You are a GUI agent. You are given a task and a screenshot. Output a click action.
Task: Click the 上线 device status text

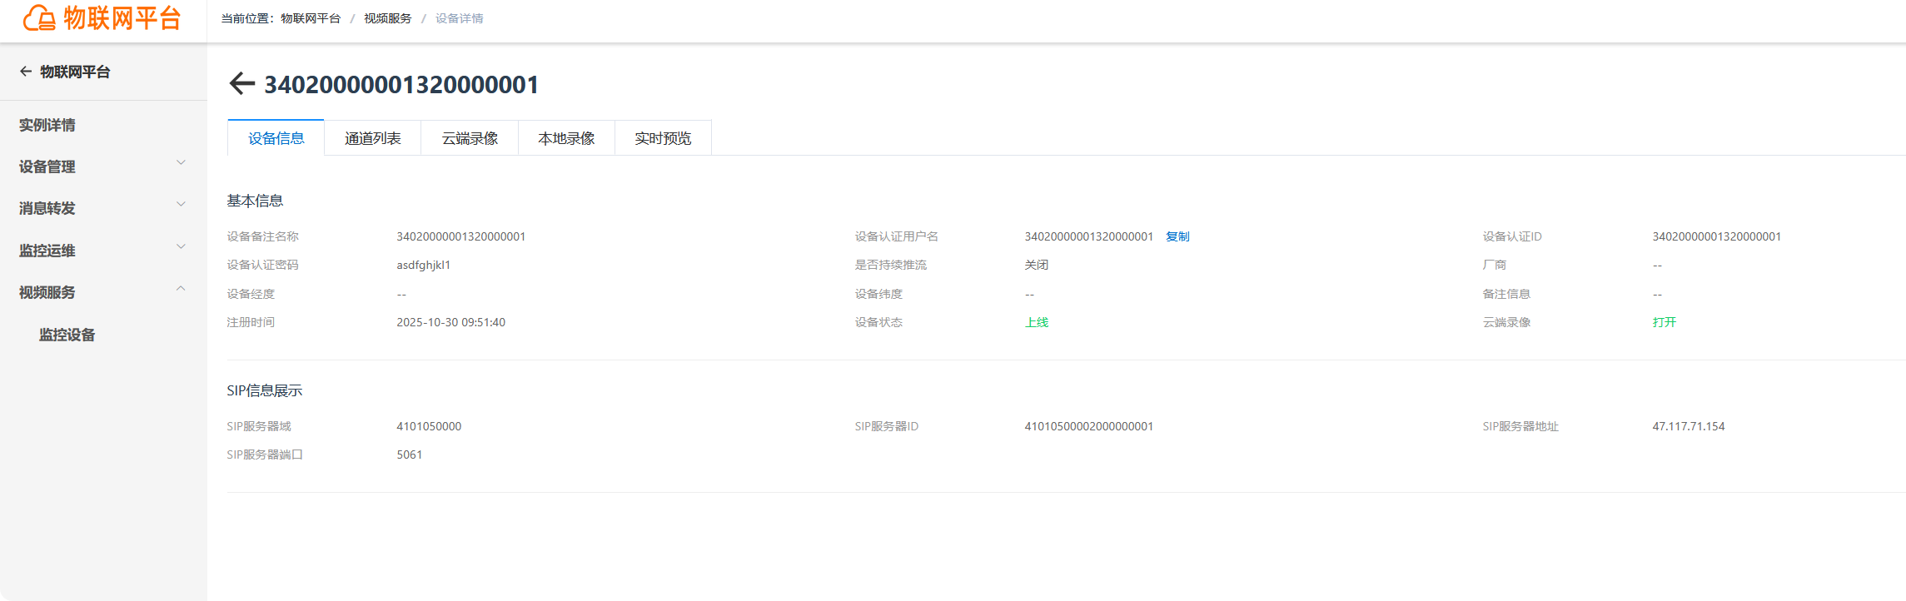coord(1037,323)
